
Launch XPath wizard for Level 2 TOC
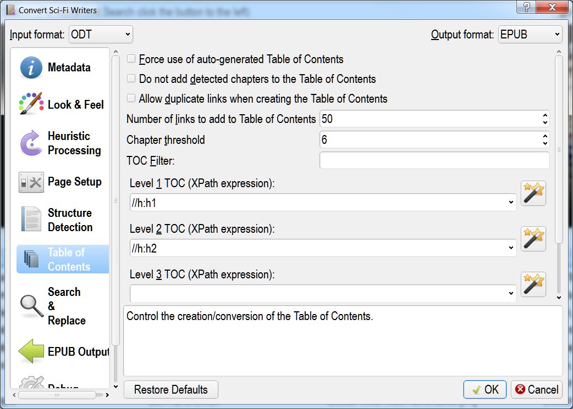pos(533,239)
